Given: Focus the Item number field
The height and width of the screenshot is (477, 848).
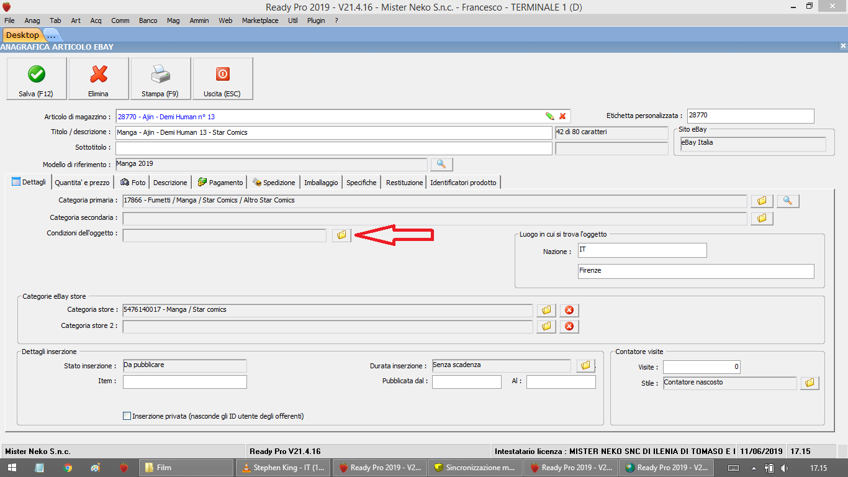Looking at the screenshot, I should point(184,382).
